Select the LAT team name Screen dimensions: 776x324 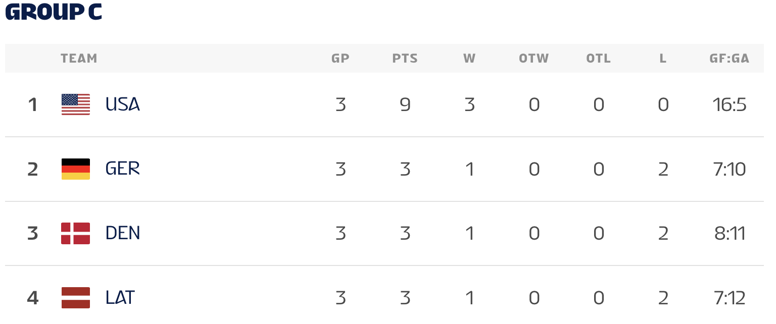pyautogui.click(x=120, y=297)
